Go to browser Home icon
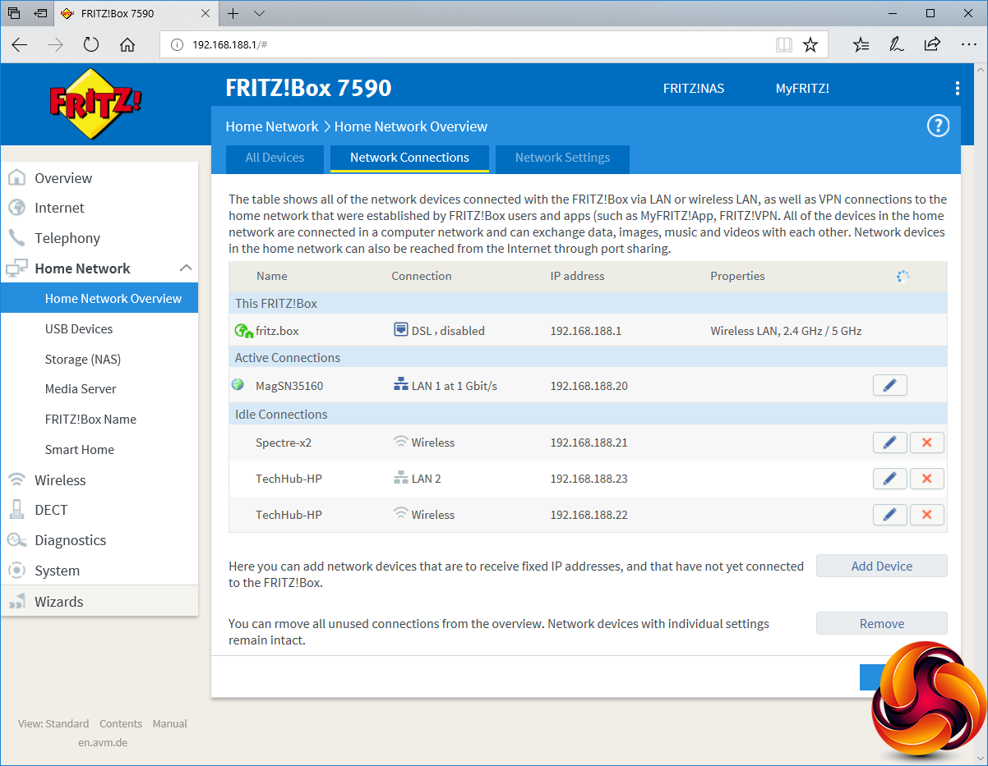 (127, 44)
